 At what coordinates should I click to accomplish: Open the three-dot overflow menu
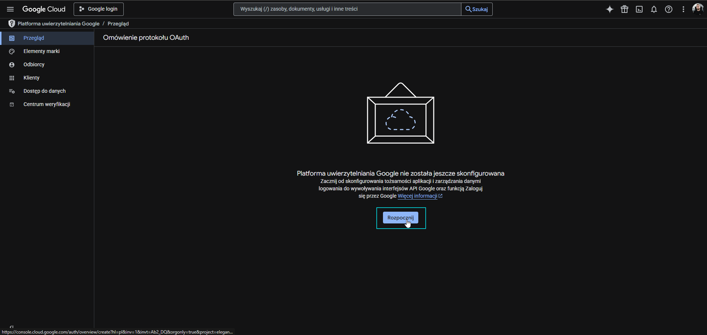pyautogui.click(x=683, y=9)
